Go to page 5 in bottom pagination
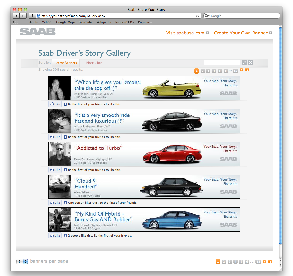Viewport: 293px width, 276px height. (241, 262)
